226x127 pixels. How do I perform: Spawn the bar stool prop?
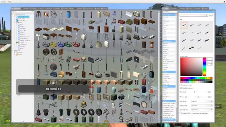click(x=38, y=14)
